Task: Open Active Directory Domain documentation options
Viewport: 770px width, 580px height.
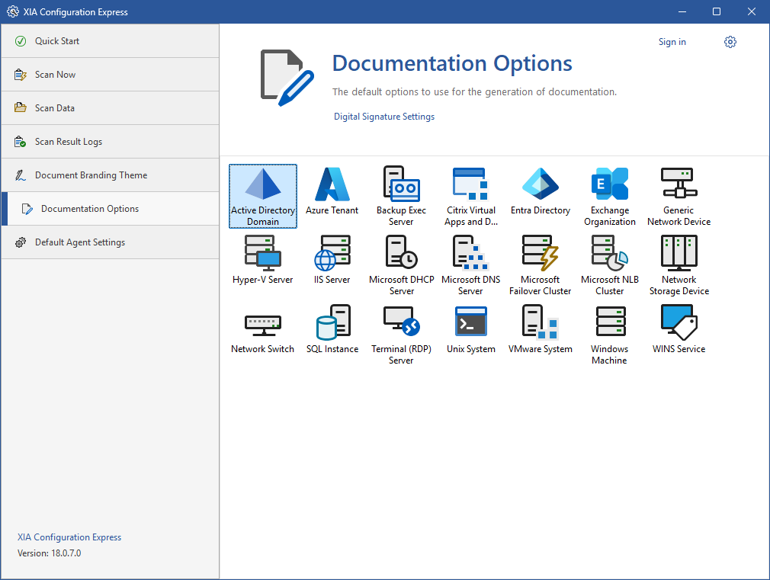Action: pyautogui.click(x=262, y=196)
